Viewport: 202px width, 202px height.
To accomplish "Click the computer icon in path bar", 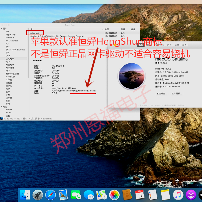I will (2, 119).
